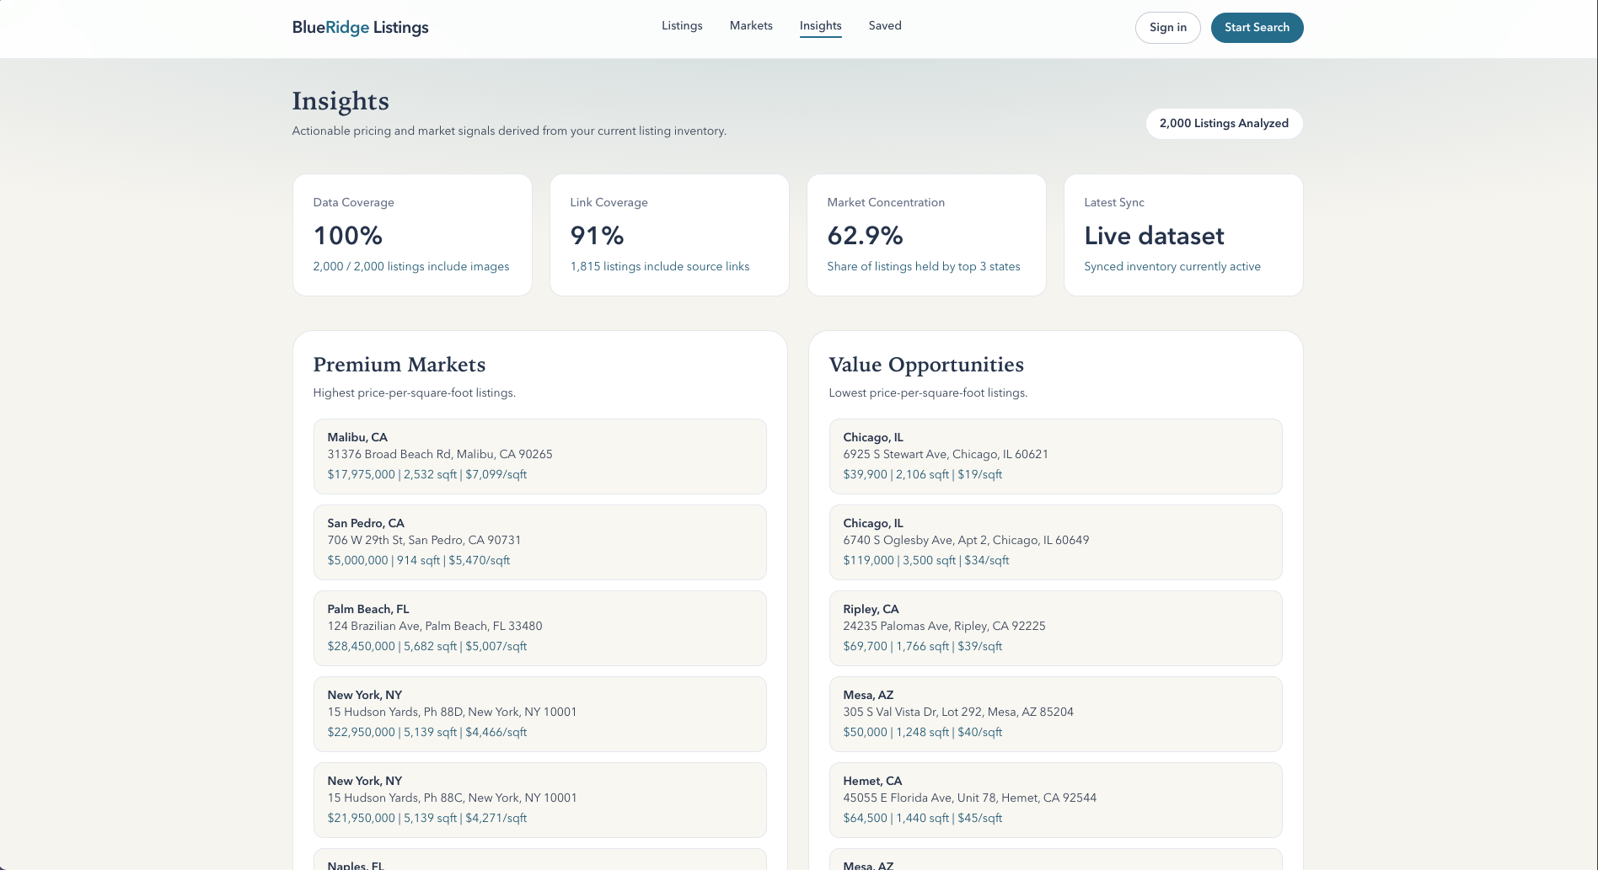Click the Link Coverage 91% card
The width and height of the screenshot is (1598, 870).
click(x=668, y=234)
